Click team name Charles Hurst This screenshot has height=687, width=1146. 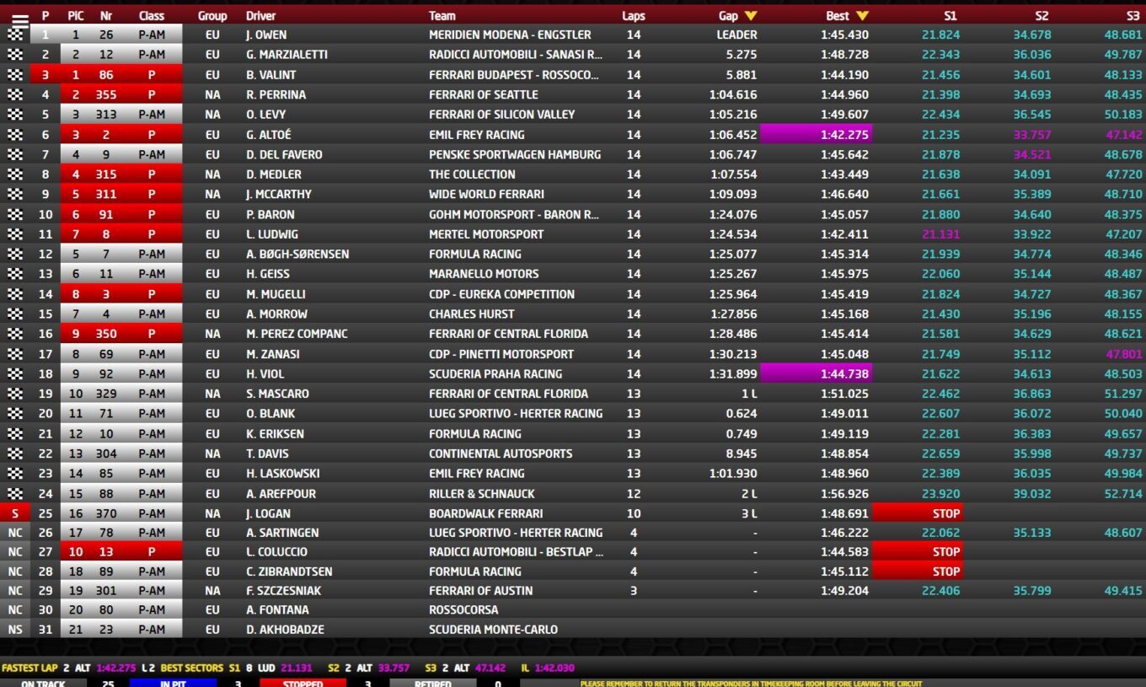(x=471, y=314)
